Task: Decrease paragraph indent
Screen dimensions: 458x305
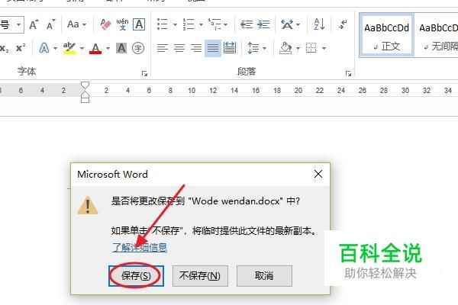Action: [247, 24]
